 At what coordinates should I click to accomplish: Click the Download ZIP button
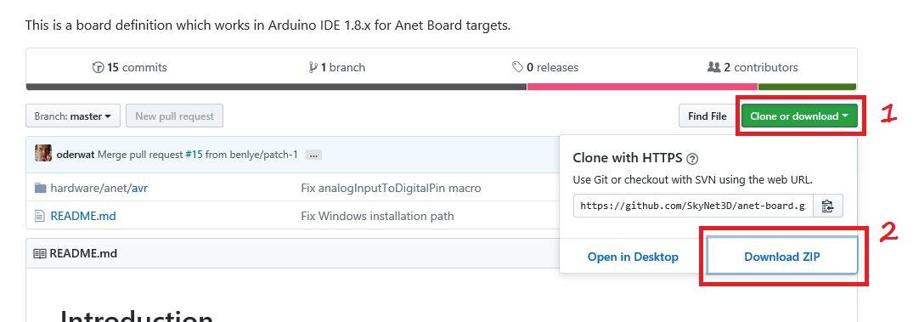(x=782, y=257)
